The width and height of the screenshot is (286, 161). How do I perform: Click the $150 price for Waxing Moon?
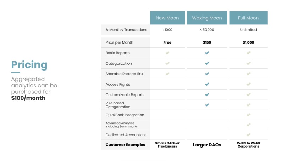click(207, 42)
